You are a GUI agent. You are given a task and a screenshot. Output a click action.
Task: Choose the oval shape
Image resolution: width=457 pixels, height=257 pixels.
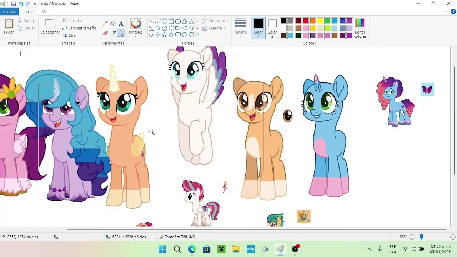pyautogui.click(x=165, y=21)
